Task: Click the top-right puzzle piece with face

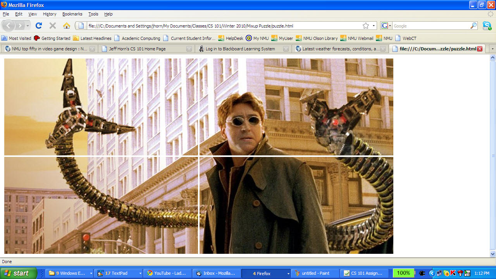Action: pyautogui.click(x=296, y=107)
